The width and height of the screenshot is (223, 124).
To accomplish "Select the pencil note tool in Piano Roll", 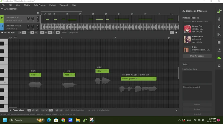I will point(24,33).
